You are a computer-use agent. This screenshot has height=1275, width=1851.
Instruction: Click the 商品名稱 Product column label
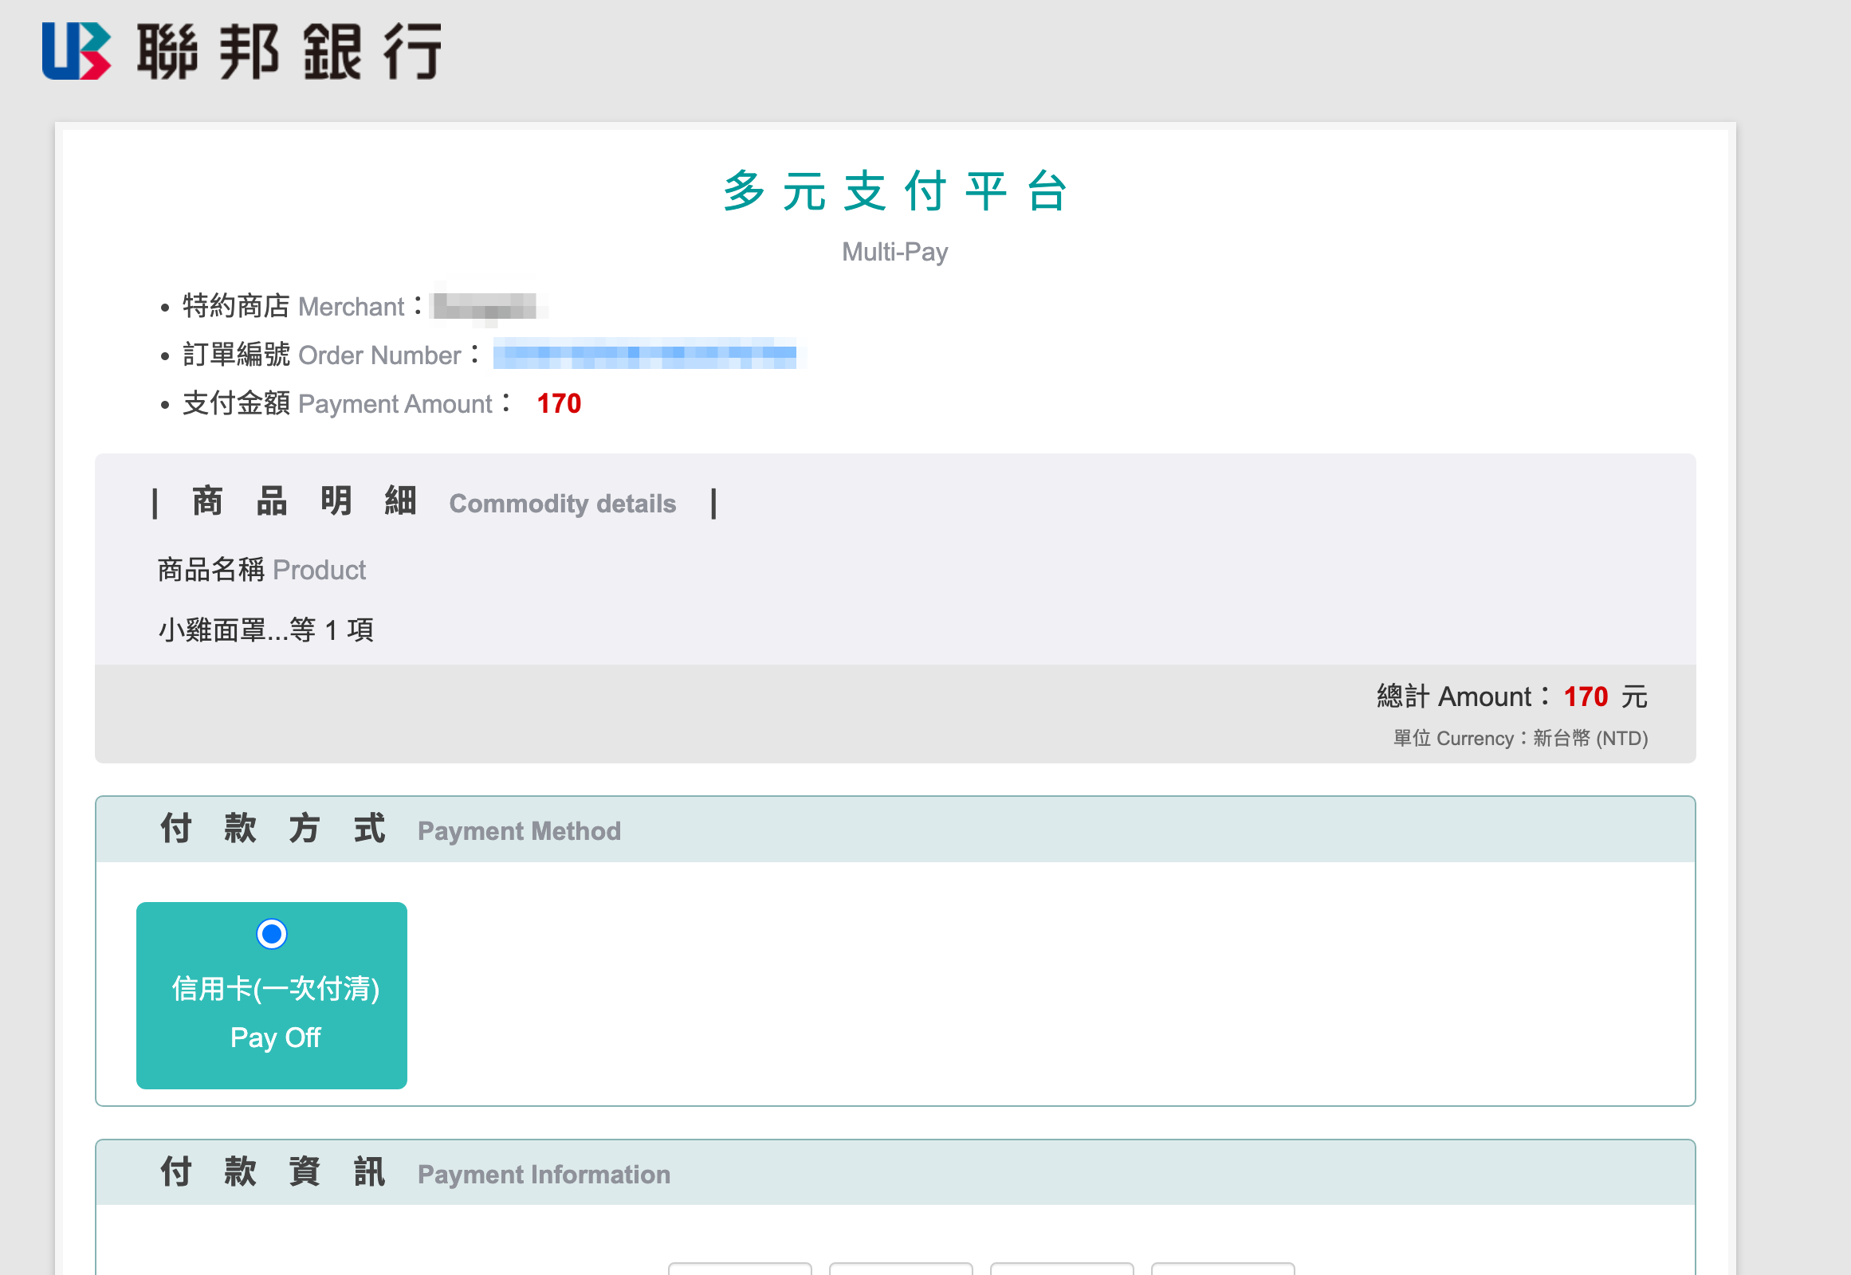261,570
